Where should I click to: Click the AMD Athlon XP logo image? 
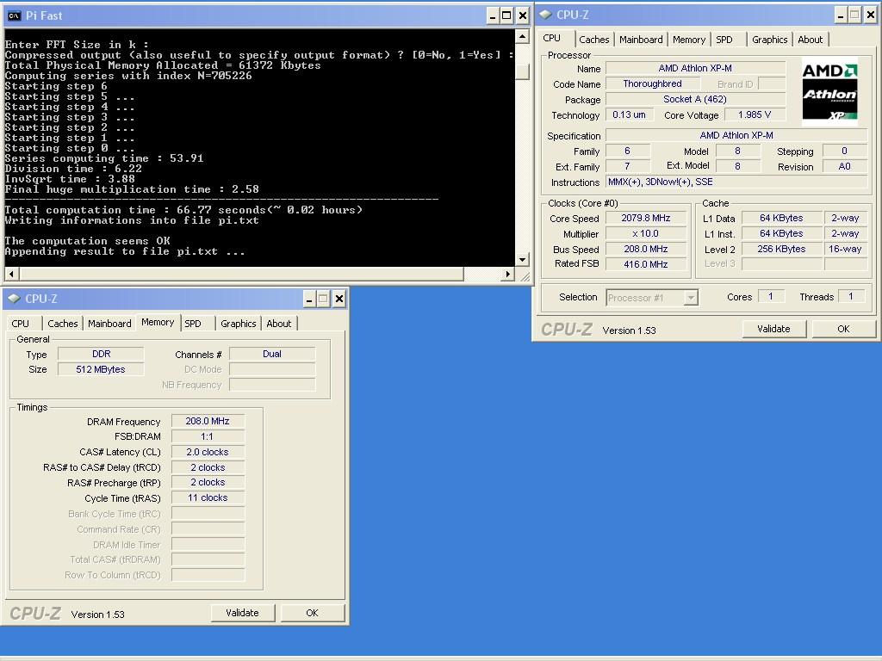[829, 91]
